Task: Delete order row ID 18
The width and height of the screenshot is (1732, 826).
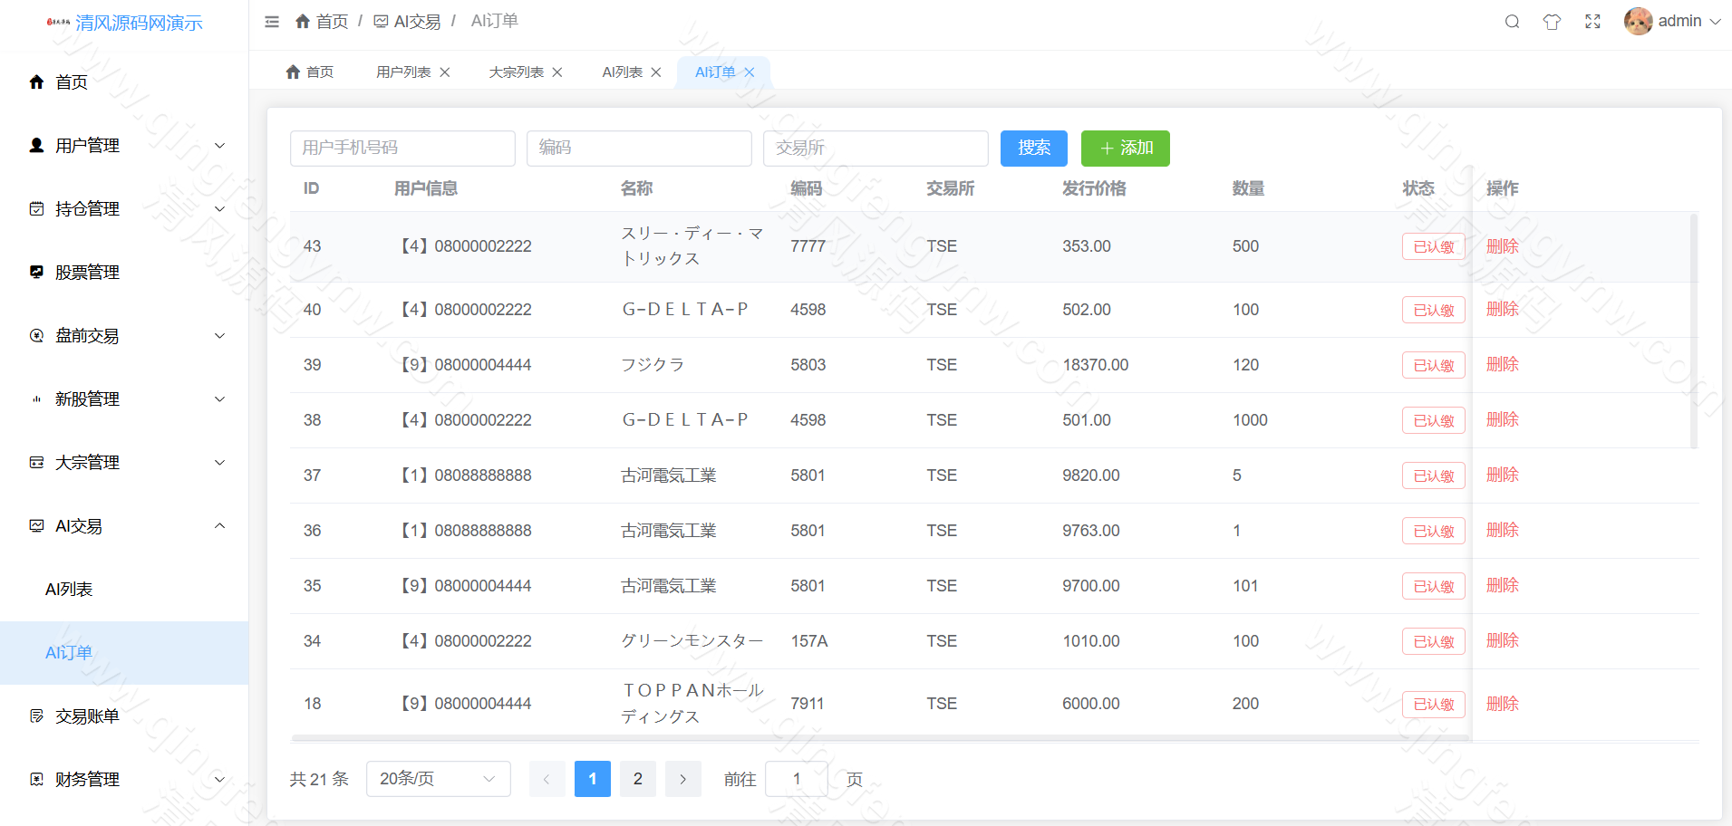Action: coord(1503,704)
